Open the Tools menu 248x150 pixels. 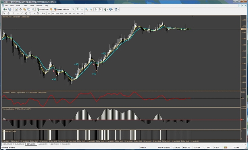32,6
